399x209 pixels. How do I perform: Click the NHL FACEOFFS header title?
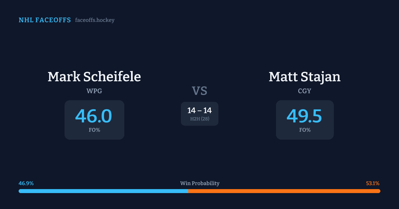click(x=45, y=20)
